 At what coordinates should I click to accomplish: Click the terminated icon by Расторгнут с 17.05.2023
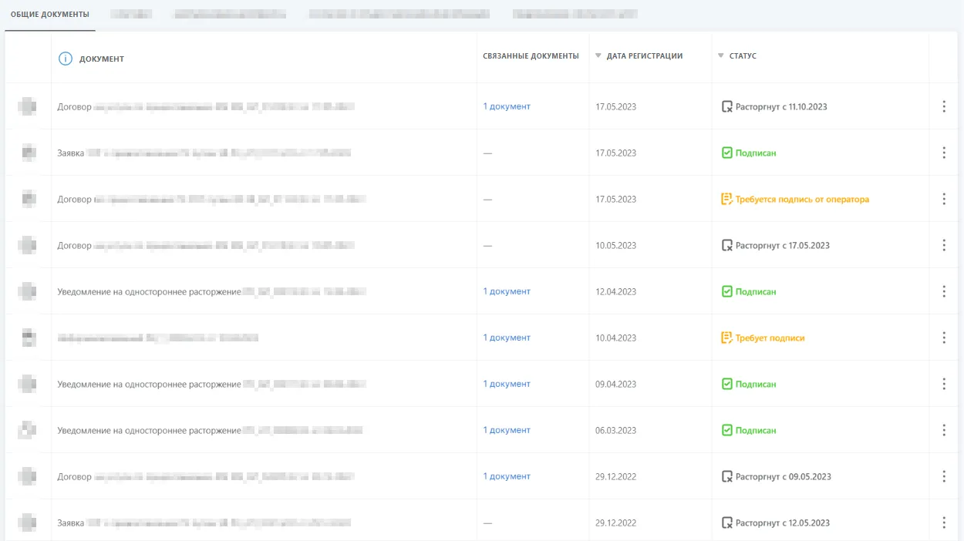coord(726,245)
